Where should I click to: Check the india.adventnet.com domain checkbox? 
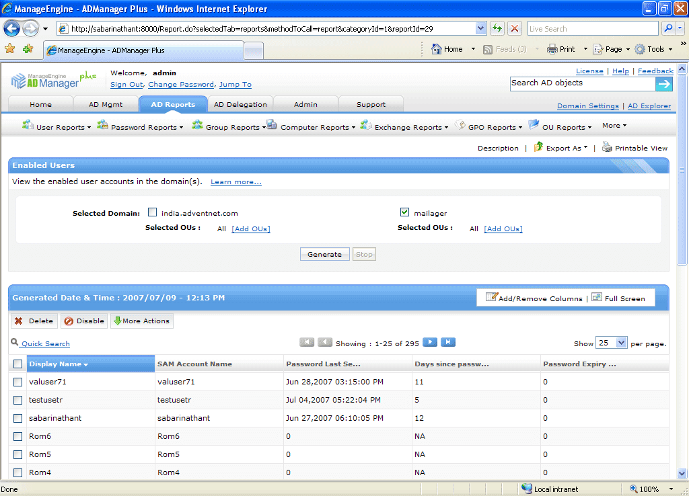(x=152, y=212)
